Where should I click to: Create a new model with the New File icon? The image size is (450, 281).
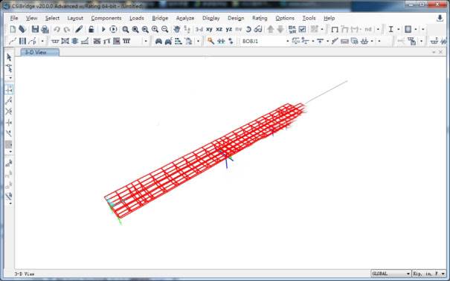[x=13, y=29]
